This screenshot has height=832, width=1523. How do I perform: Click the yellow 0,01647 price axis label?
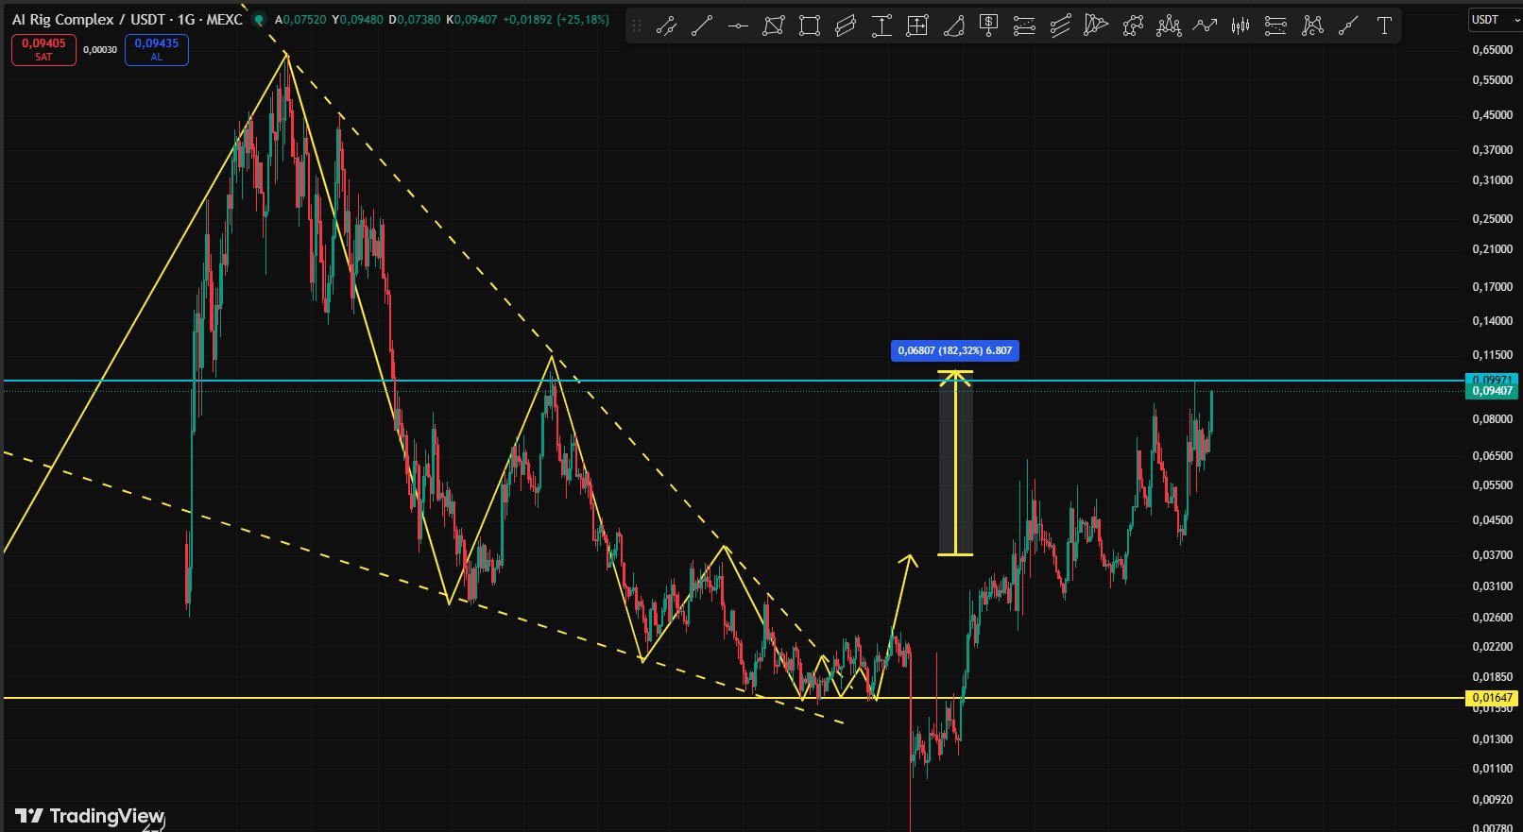(1491, 698)
